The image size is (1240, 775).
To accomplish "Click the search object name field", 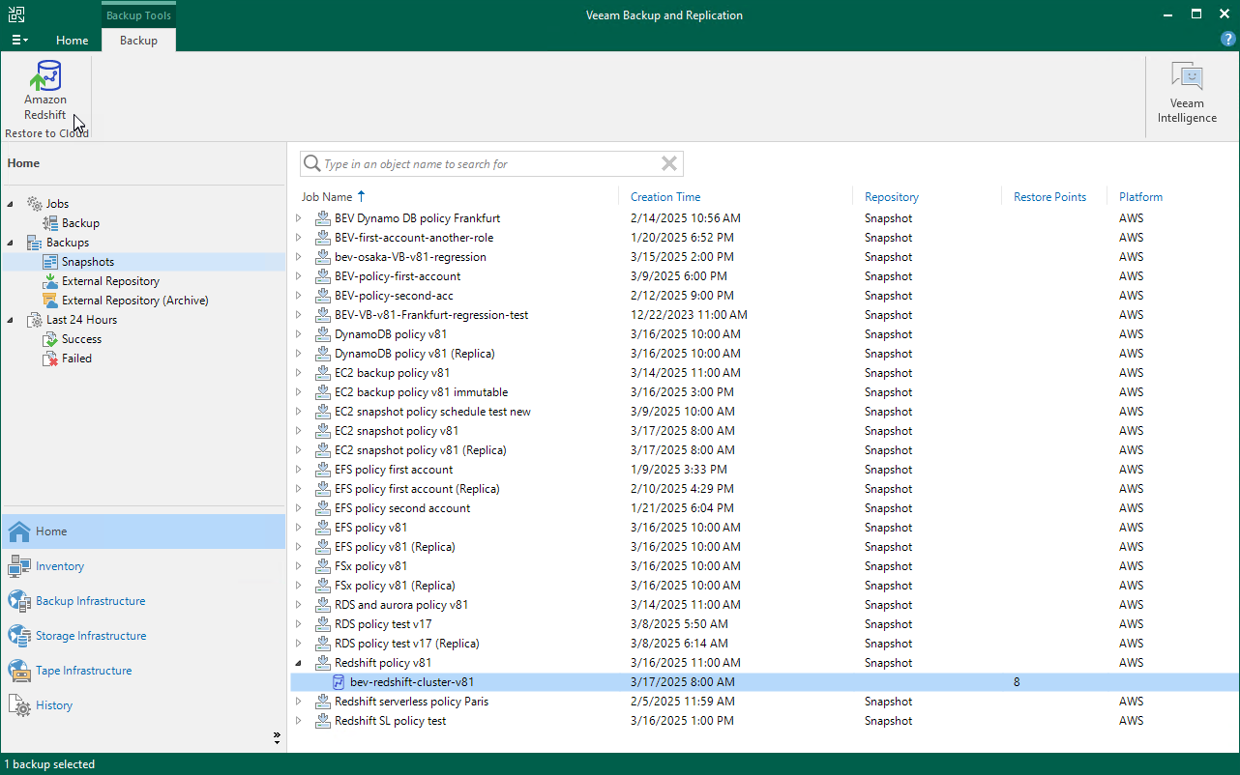I will [x=491, y=164].
